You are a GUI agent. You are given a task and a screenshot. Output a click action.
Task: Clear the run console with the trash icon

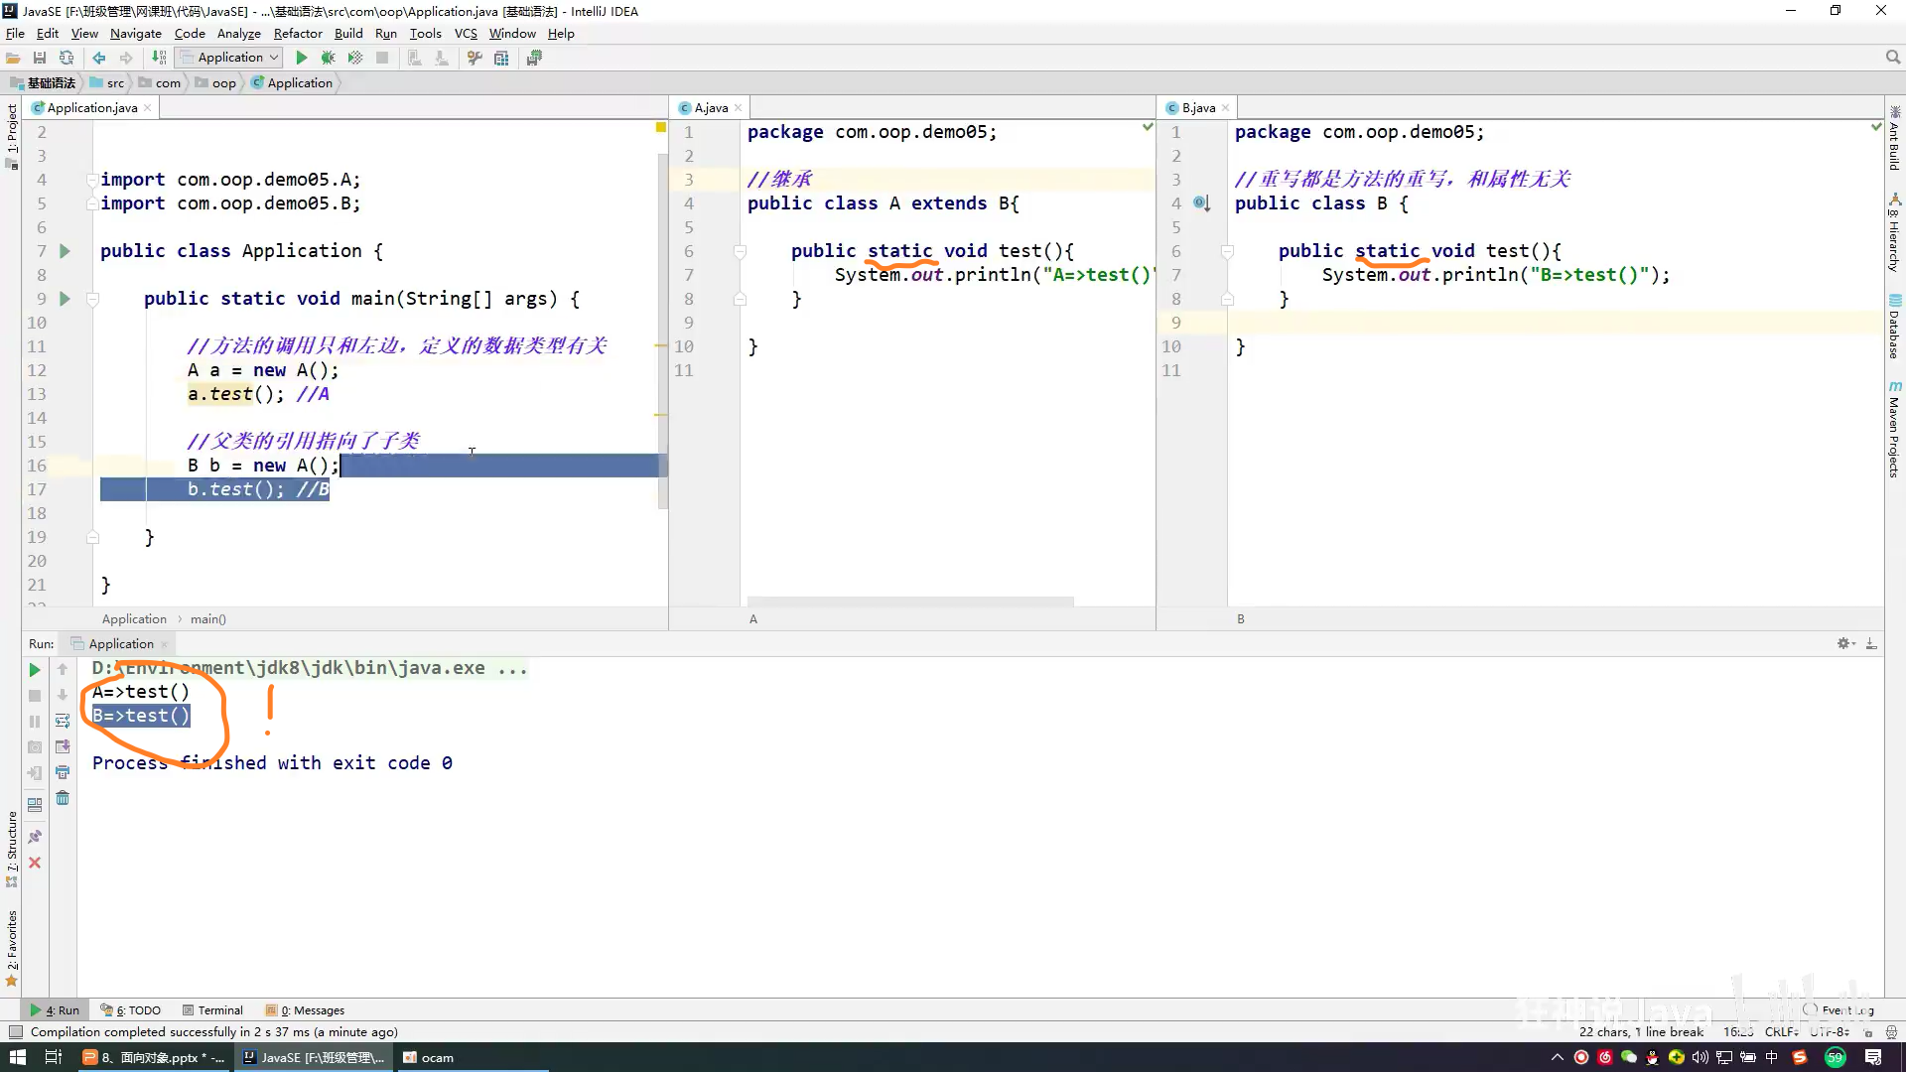point(63,798)
